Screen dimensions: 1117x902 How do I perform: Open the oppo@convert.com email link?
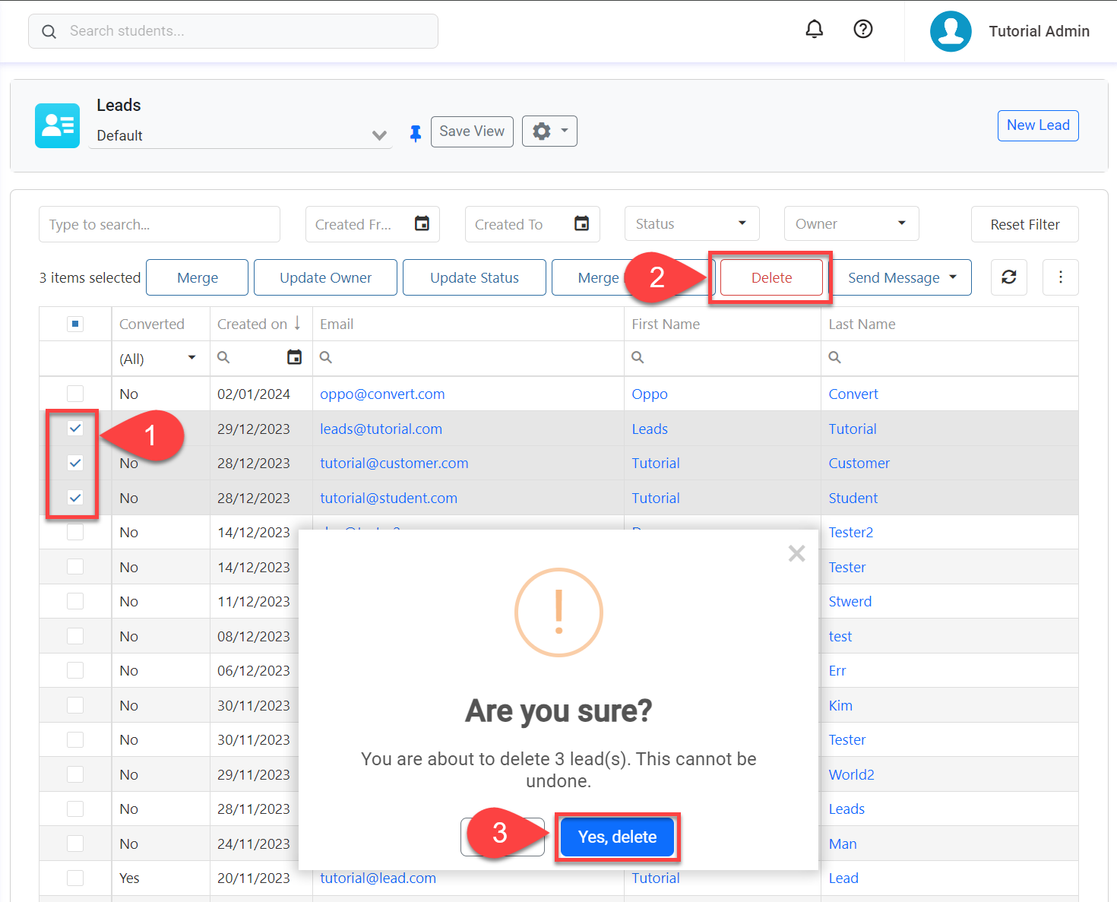coord(382,394)
